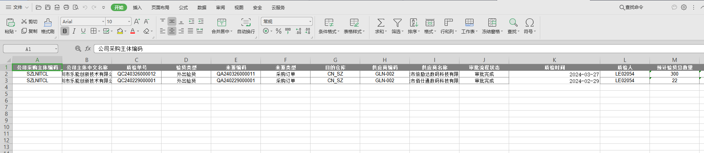This screenshot has height=153, width=704.
Task: Switch to the 页面布局 (Page Layout) tab
Action: 160,7
